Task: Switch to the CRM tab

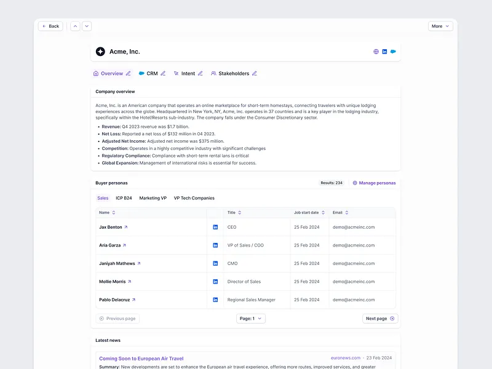Action: point(151,74)
